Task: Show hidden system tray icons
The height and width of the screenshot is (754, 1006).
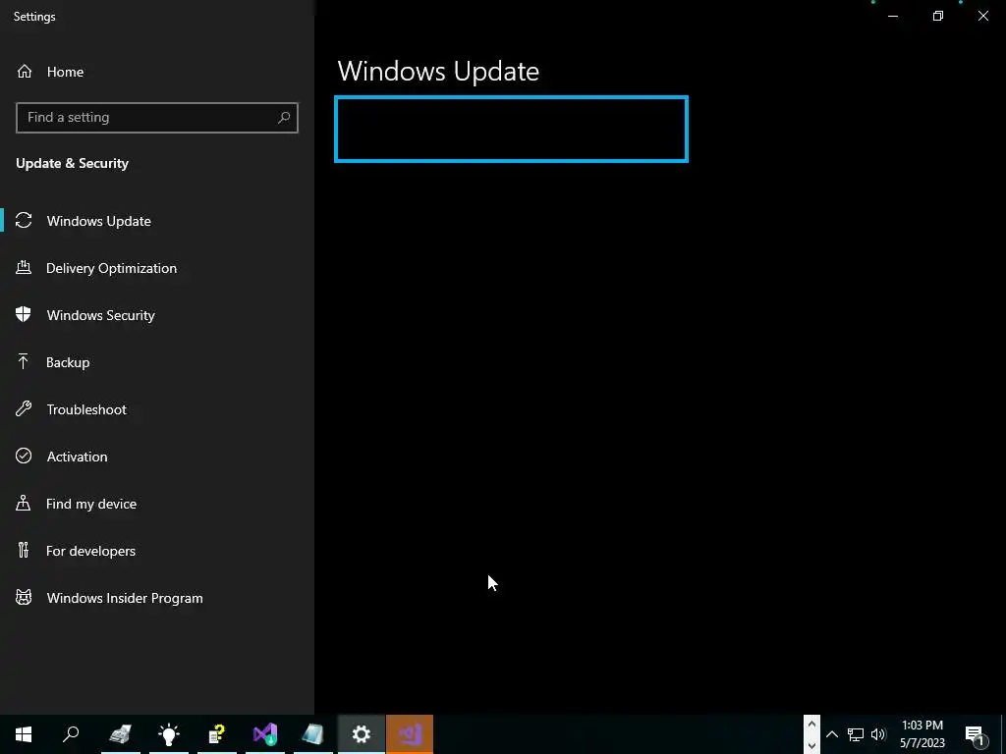Action: (832, 734)
